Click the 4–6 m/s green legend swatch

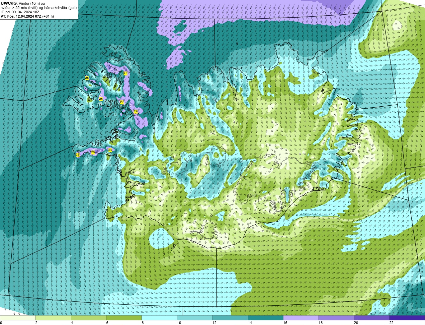click(x=89, y=318)
